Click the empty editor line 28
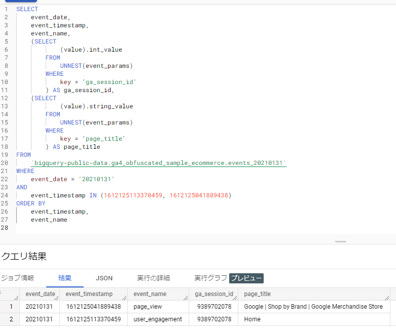This screenshot has width=396, height=334. [206, 228]
